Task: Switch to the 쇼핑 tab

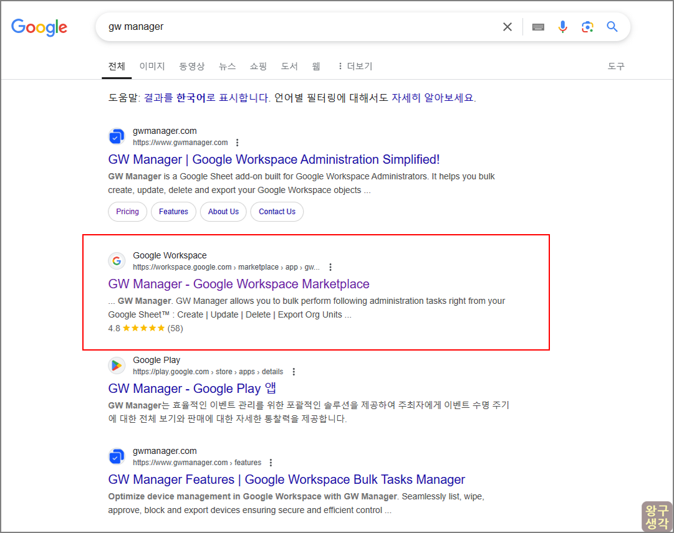Action: (258, 65)
